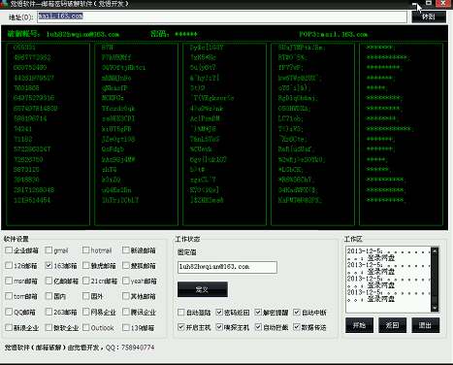Uncheck the 163邮箱 checkbox
The image size is (453, 365).
tap(49, 265)
